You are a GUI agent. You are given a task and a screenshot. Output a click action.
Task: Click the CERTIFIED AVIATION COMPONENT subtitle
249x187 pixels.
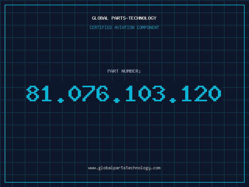pyautogui.click(x=124, y=27)
